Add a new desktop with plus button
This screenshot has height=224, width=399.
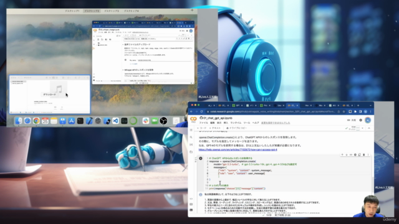coord(192,11)
